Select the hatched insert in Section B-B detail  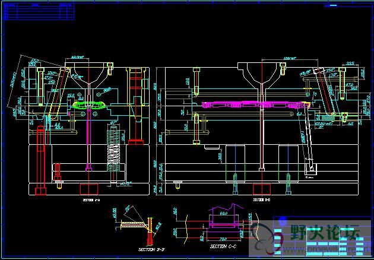click(134, 224)
